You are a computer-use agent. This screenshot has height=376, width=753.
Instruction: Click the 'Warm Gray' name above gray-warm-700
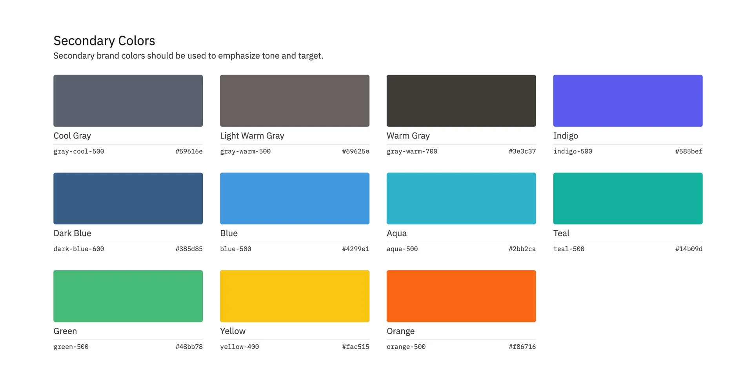tap(408, 136)
